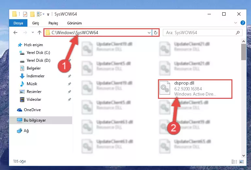251x170 pixels.
Task: Click the Ara: SysWOW64 search box
Action: pos(202,33)
